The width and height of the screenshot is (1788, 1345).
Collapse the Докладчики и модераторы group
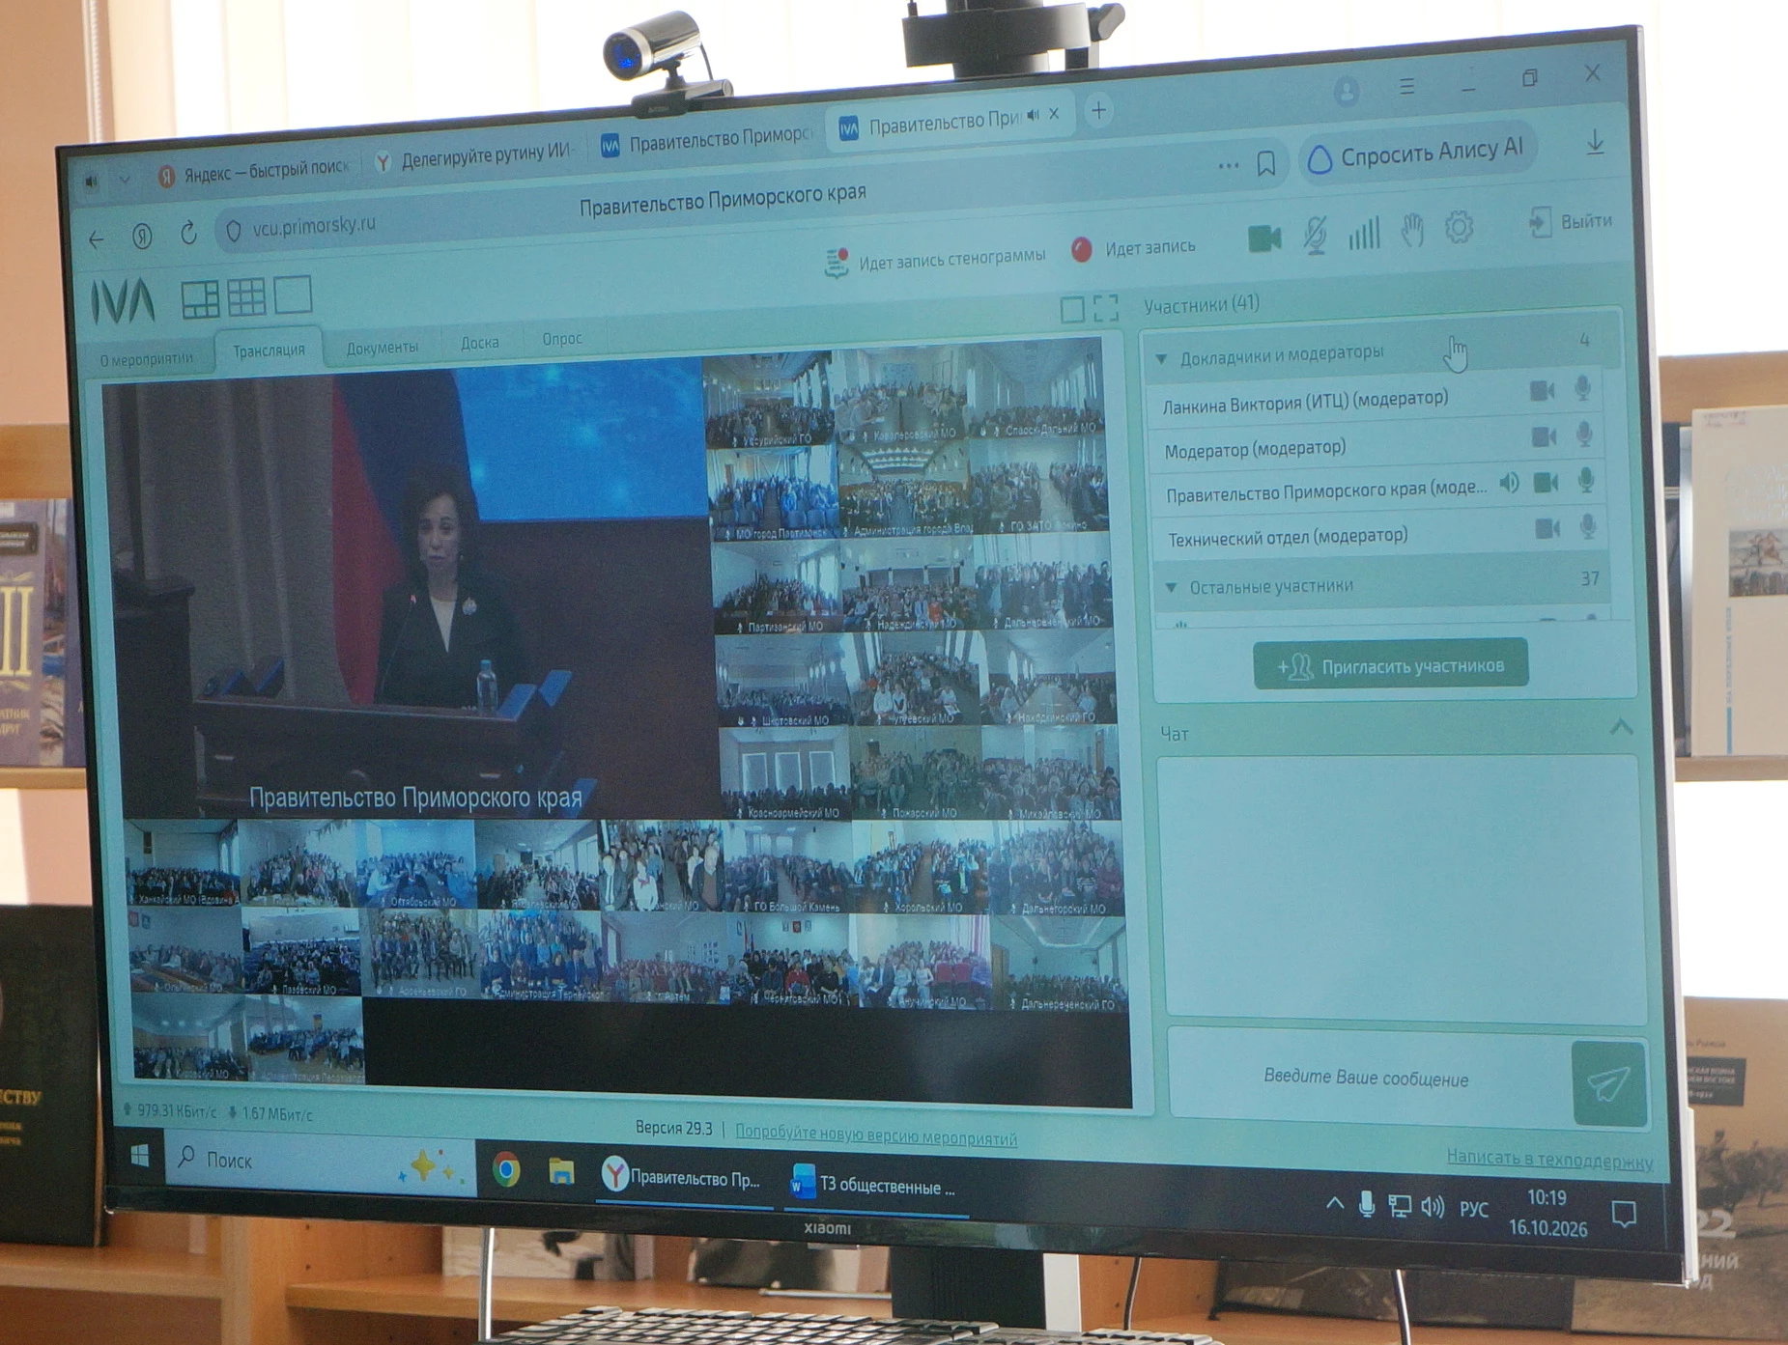click(1161, 358)
